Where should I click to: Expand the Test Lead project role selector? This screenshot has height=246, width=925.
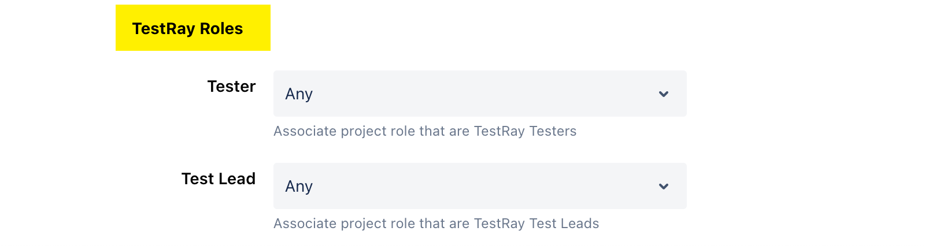tap(480, 186)
